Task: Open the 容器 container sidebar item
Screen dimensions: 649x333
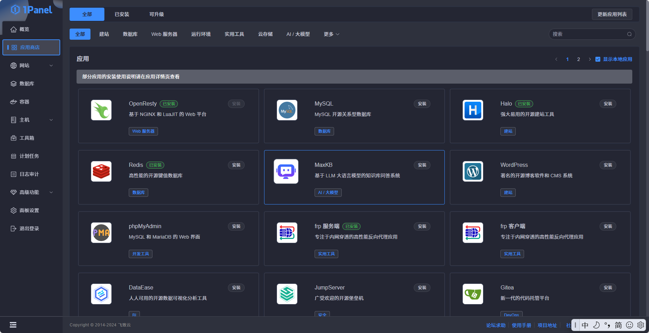Action: pos(24,102)
